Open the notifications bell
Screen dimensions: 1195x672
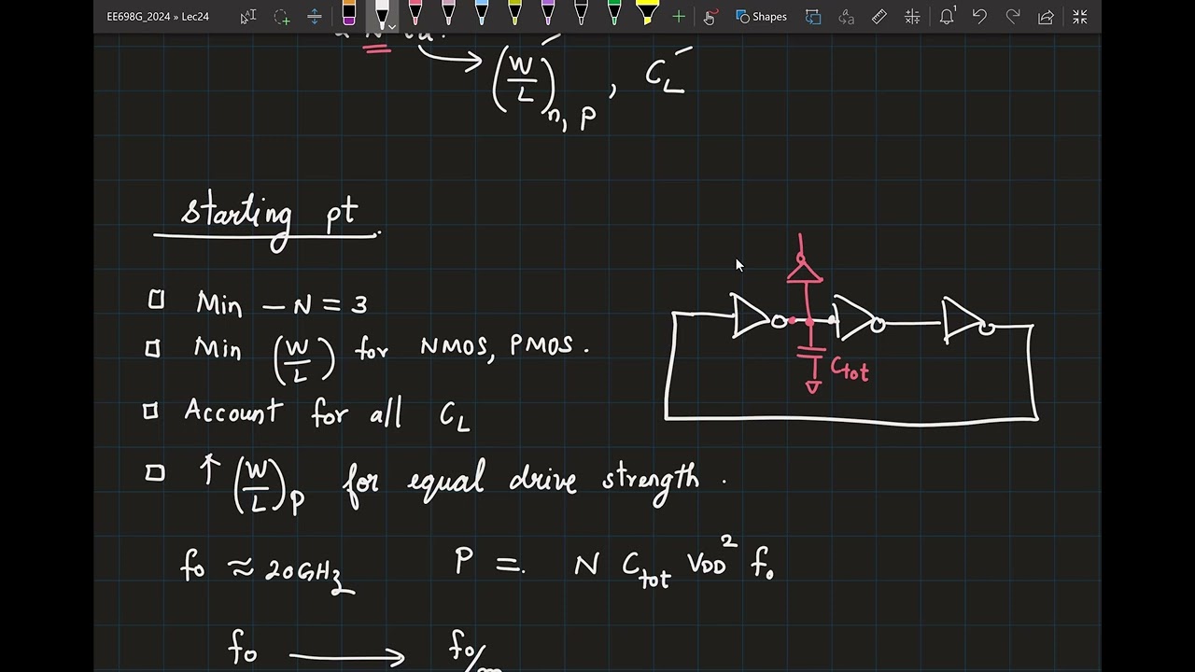(x=947, y=17)
